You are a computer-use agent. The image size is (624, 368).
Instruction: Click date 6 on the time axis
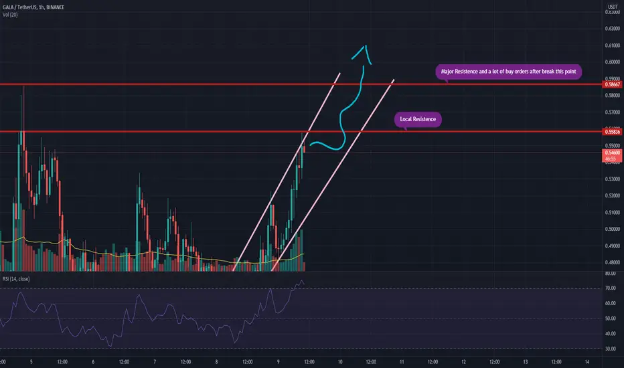coord(93,362)
